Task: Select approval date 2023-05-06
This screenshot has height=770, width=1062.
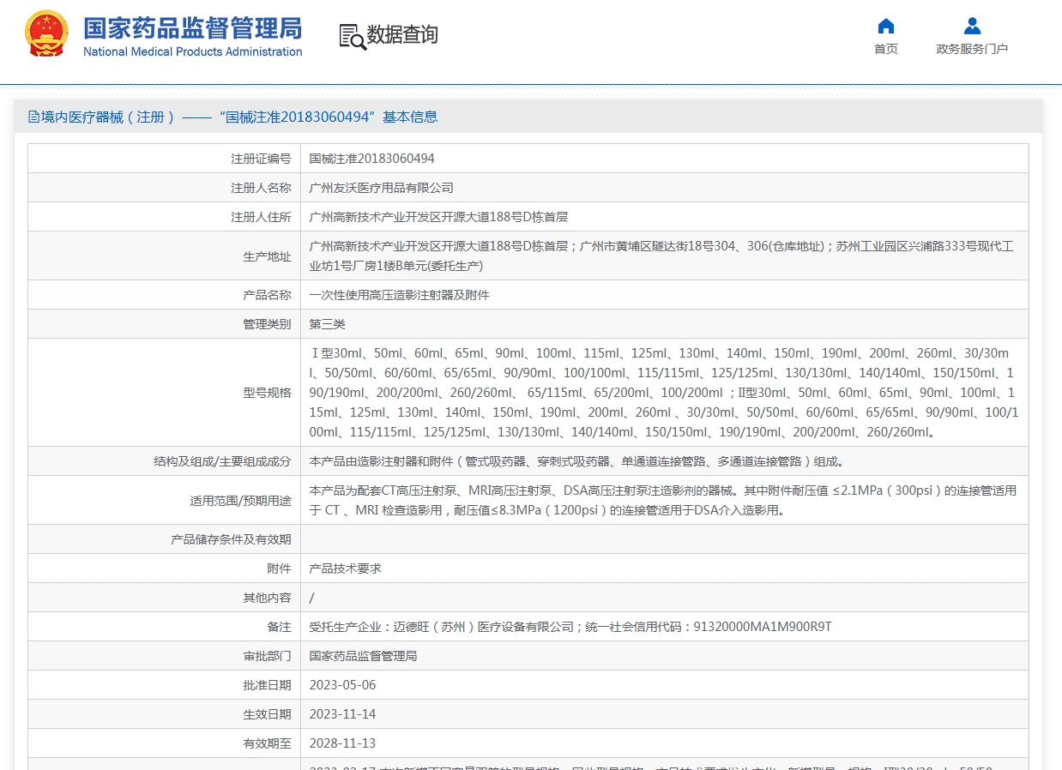Action: pos(343,685)
